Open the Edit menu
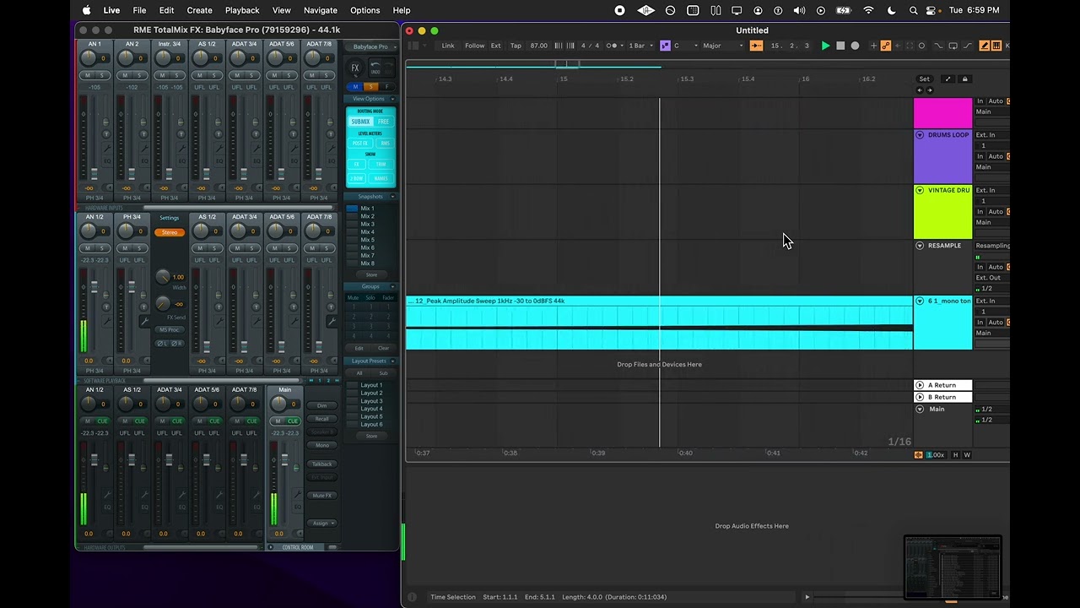Screen dimensions: 1080x608 [x=166, y=10]
